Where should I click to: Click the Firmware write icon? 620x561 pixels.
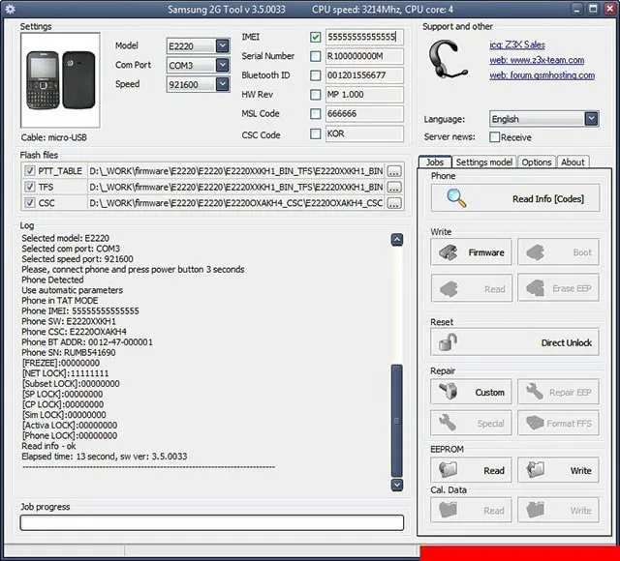(x=449, y=252)
